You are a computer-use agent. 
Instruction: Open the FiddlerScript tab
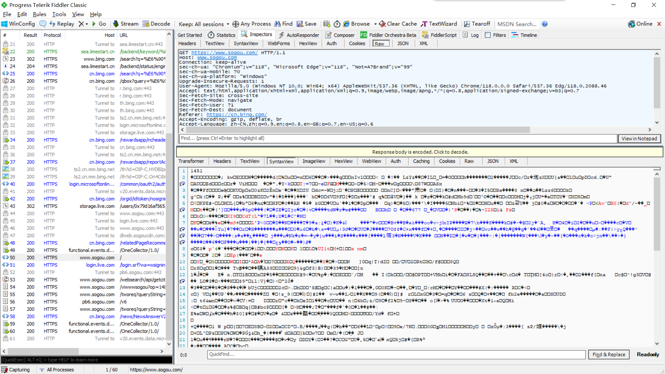[x=439, y=35]
